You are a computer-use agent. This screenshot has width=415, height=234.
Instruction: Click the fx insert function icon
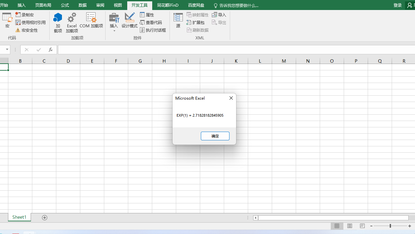51,50
